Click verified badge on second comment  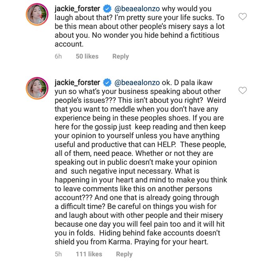107,83
